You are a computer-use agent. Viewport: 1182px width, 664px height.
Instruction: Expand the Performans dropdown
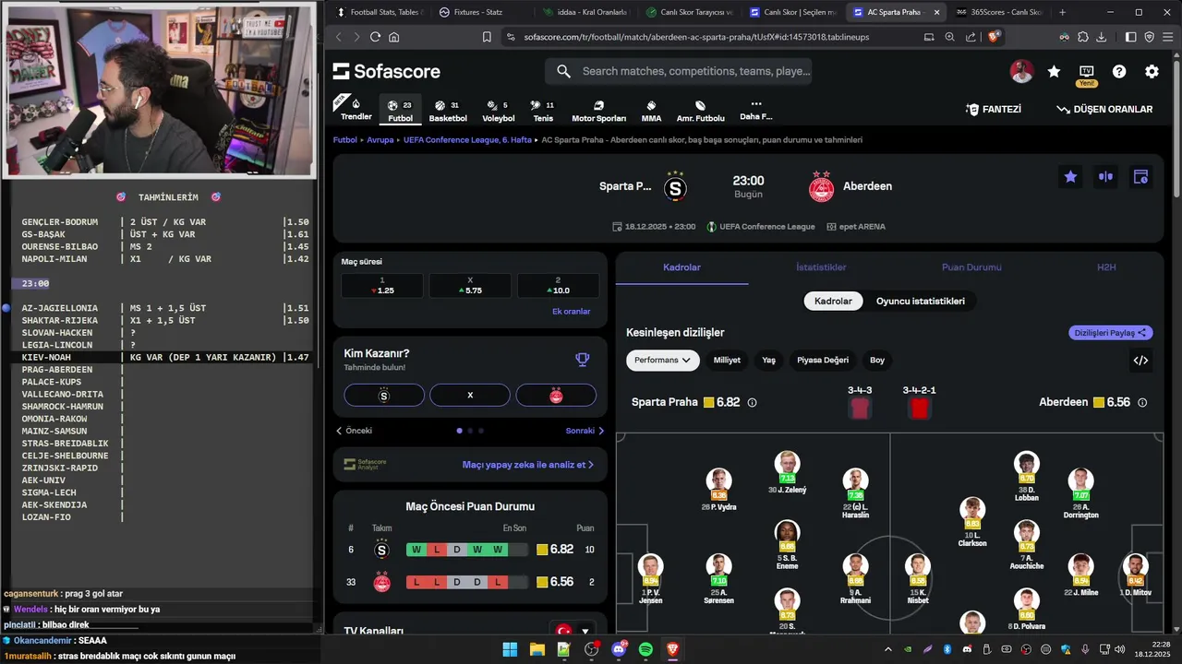(x=662, y=361)
